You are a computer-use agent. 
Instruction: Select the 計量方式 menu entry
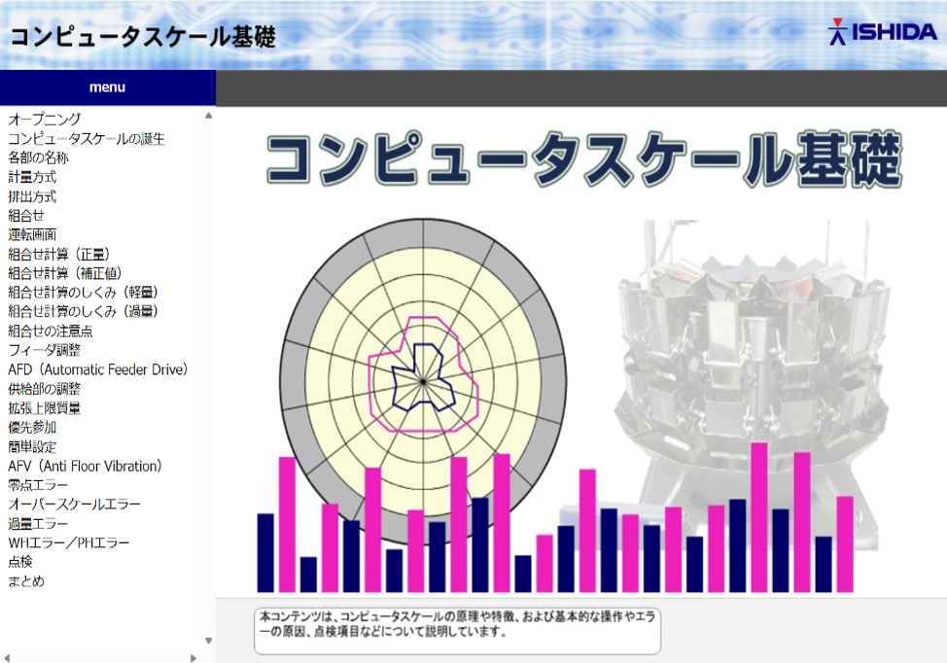(32, 177)
